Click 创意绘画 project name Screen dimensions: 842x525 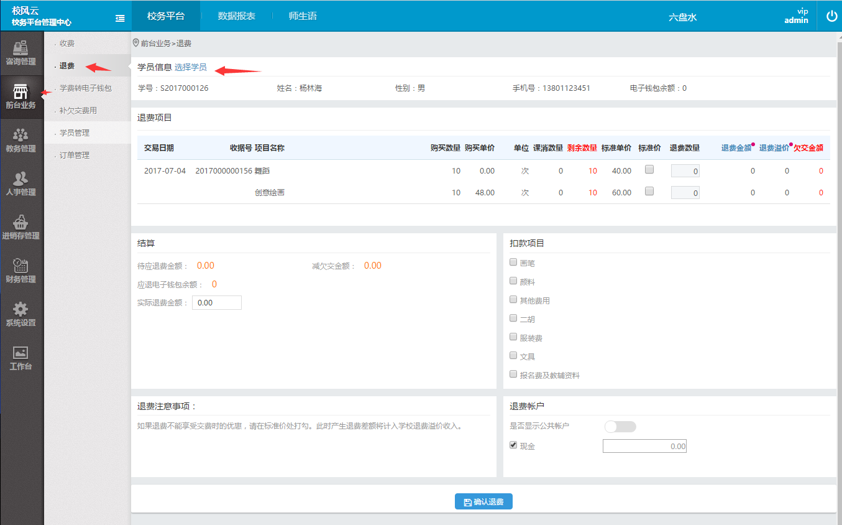click(x=270, y=193)
